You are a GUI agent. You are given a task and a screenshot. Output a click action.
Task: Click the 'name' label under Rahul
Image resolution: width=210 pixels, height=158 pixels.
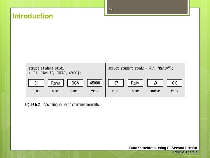[x=55, y=91]
